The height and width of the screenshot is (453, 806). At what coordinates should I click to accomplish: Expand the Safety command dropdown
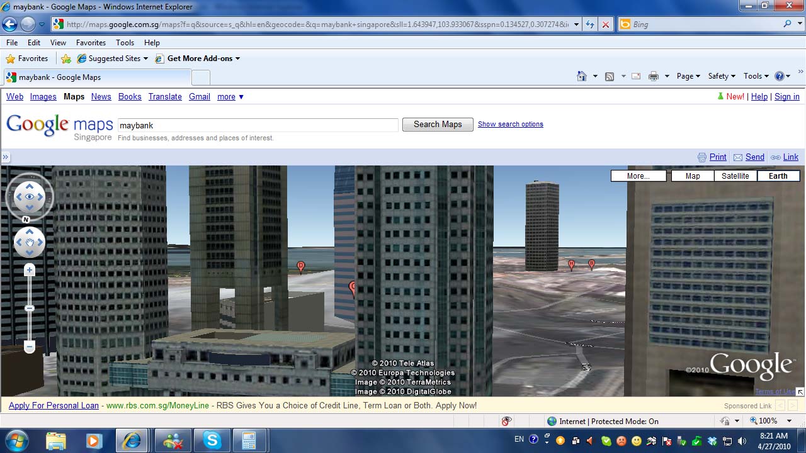pos(722,76)
